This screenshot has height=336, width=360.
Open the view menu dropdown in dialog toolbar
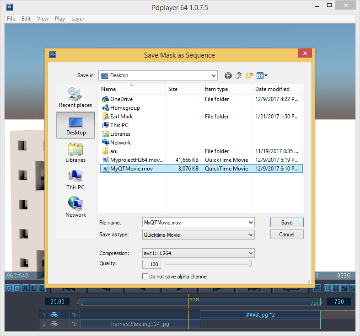(x=266, y=75)
